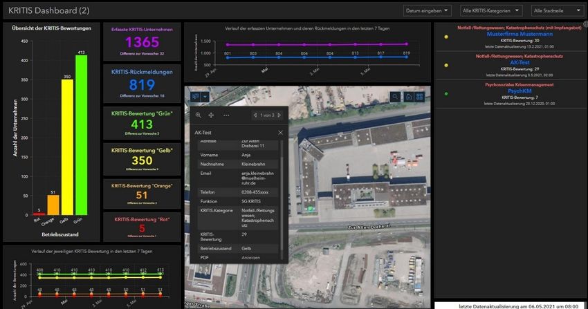The height and width of the screenshot is (309, 588).
Task: Click the Telefon value '0208-455xxxx'
Action: [255, 192]
